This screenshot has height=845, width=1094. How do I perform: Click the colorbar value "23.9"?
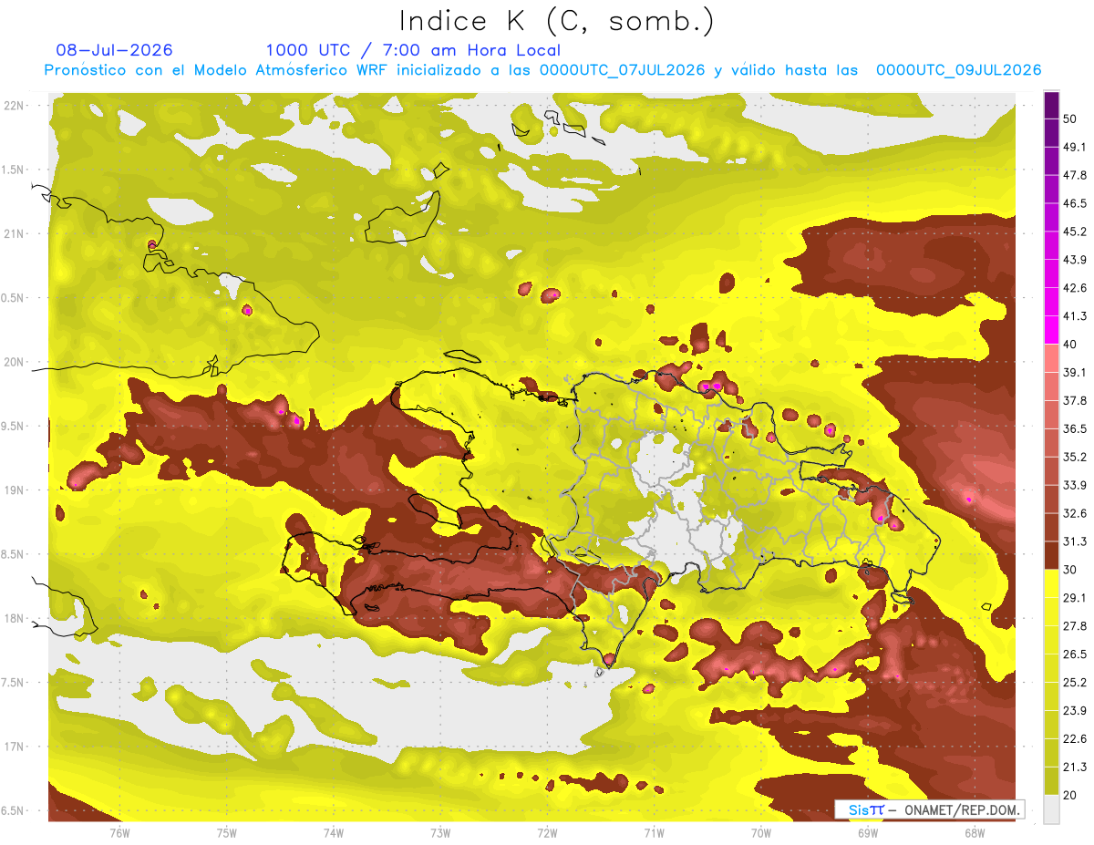click(1074, 710)
